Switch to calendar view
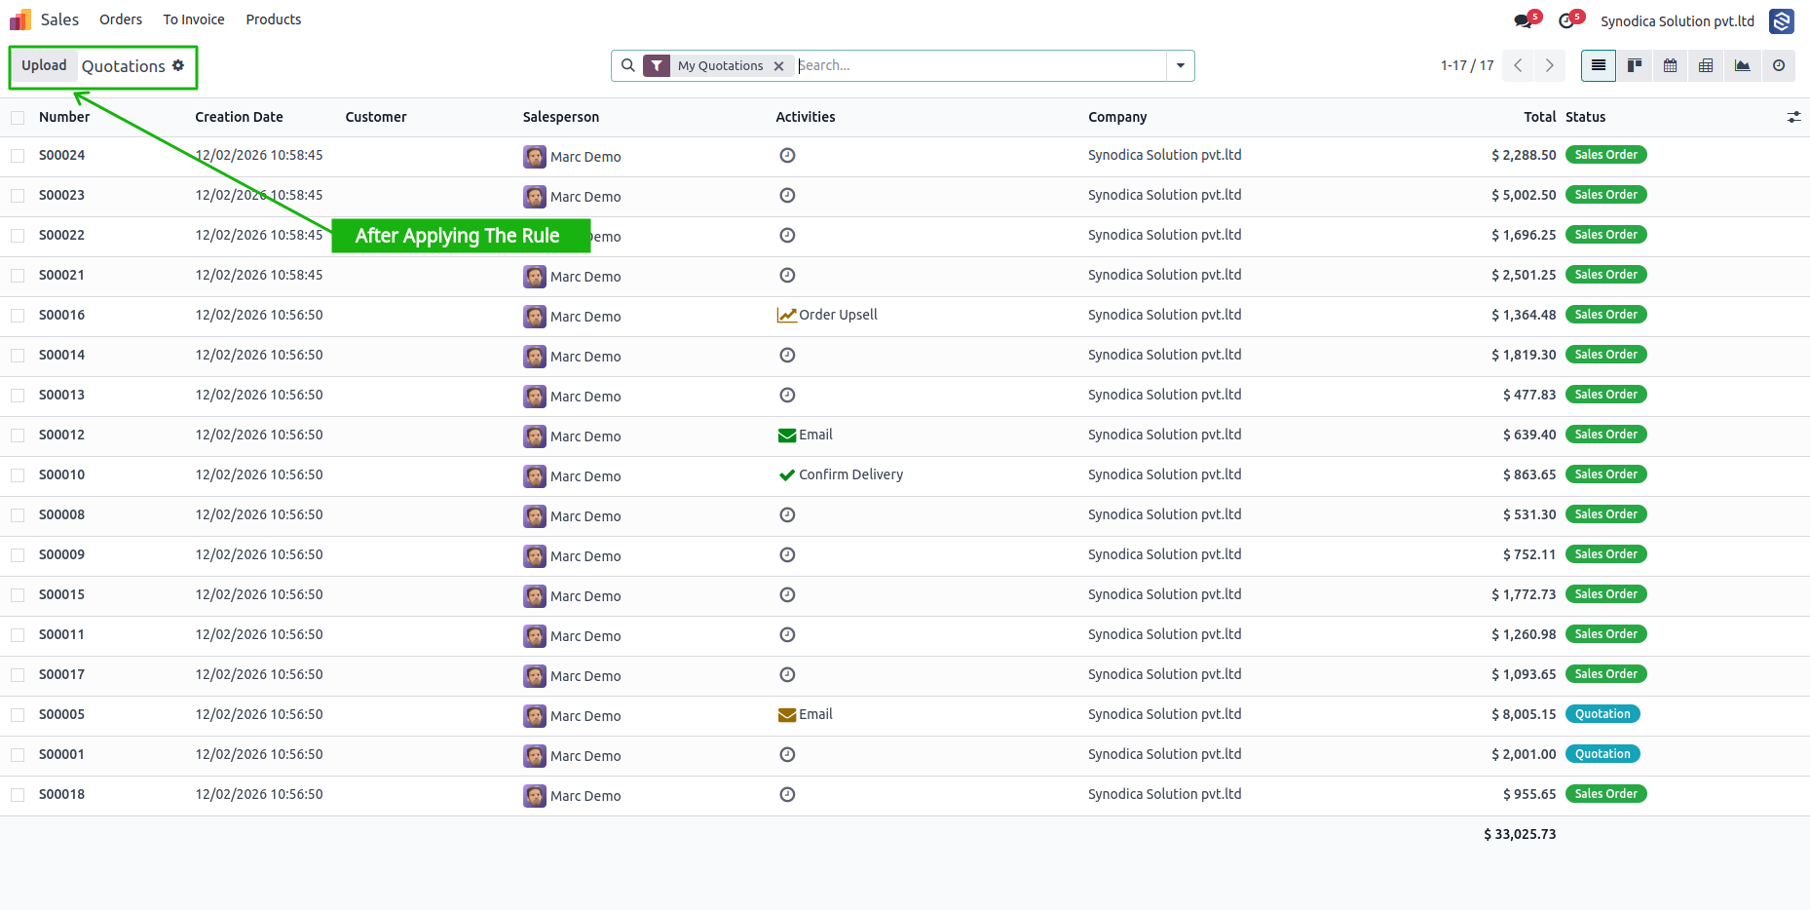1810x910 pixels. click(1671, 65)
